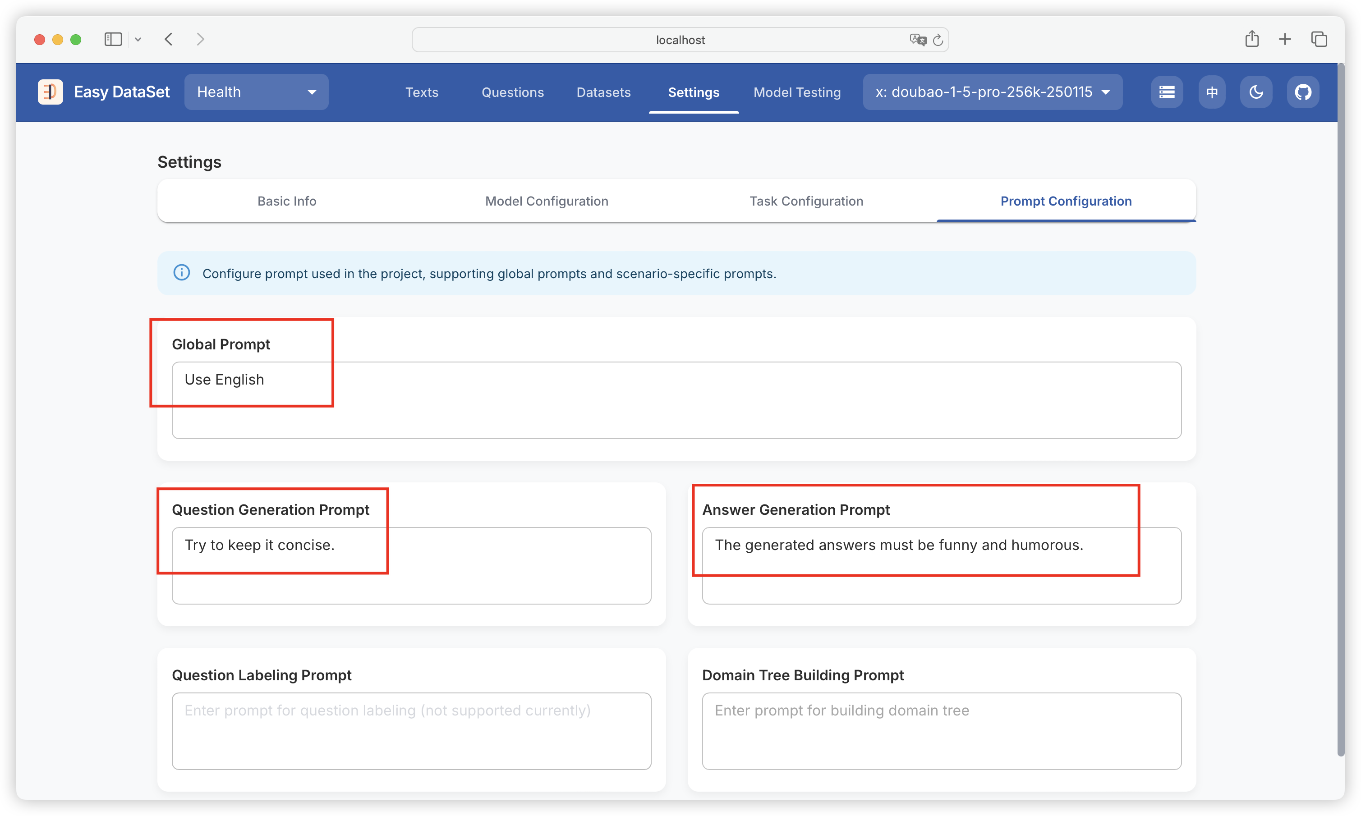Click the Safari share icon
Screen dimensions: 1361x816
[1251, 39]
